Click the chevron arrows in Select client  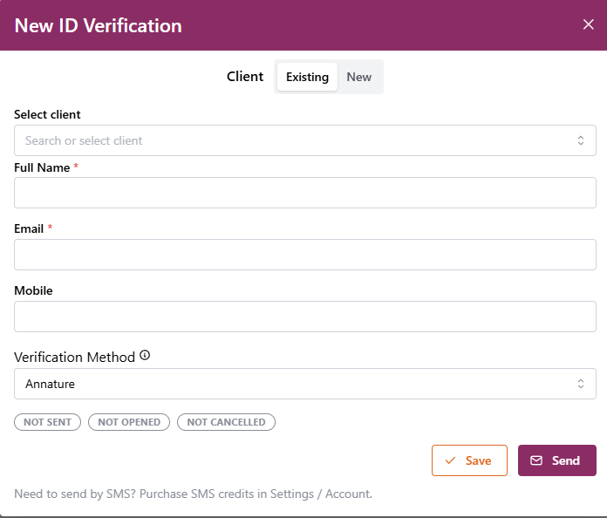click(581, 140)
